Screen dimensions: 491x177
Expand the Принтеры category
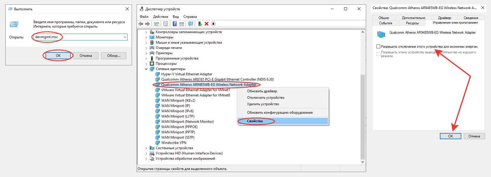tap(146, 53)
